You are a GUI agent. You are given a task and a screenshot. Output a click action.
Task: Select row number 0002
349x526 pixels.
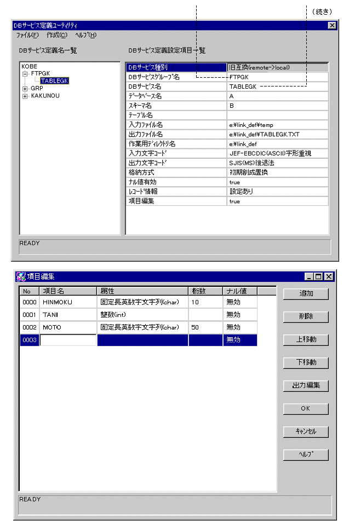tap(30, 327)
